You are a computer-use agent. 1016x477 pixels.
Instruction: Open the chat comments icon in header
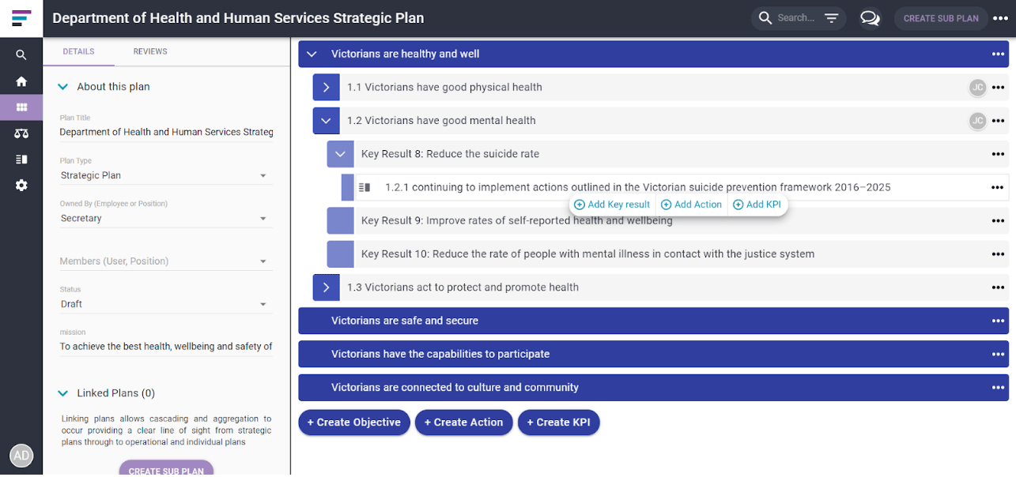tap(870, 18)
